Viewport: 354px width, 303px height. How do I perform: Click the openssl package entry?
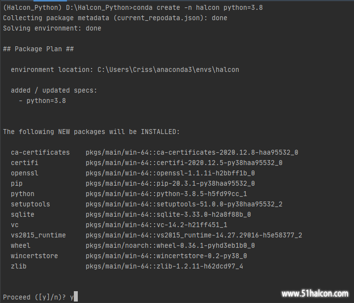tap(133, 173)
